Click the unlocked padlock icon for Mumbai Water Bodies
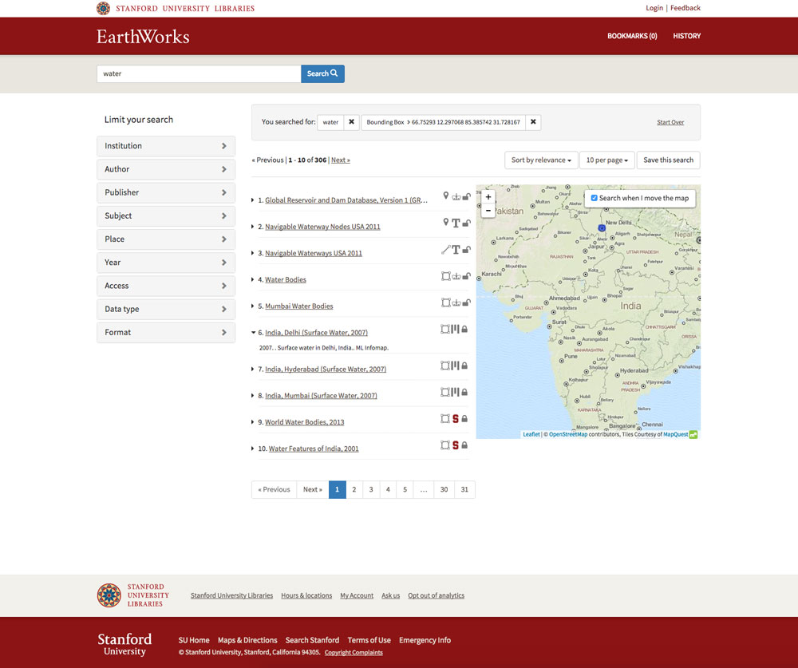 pos(466,303)
